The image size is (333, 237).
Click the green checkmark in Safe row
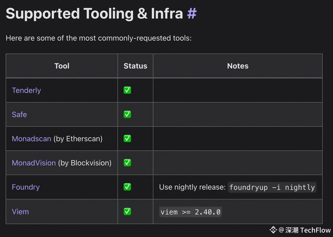127,114
